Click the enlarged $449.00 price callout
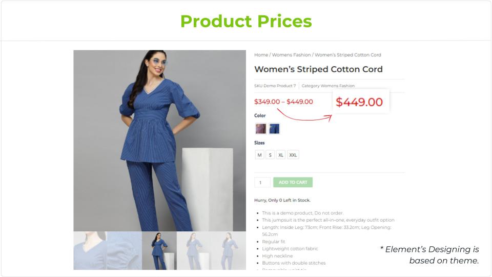The image size is (492, 277). click(x=359, y=102)
